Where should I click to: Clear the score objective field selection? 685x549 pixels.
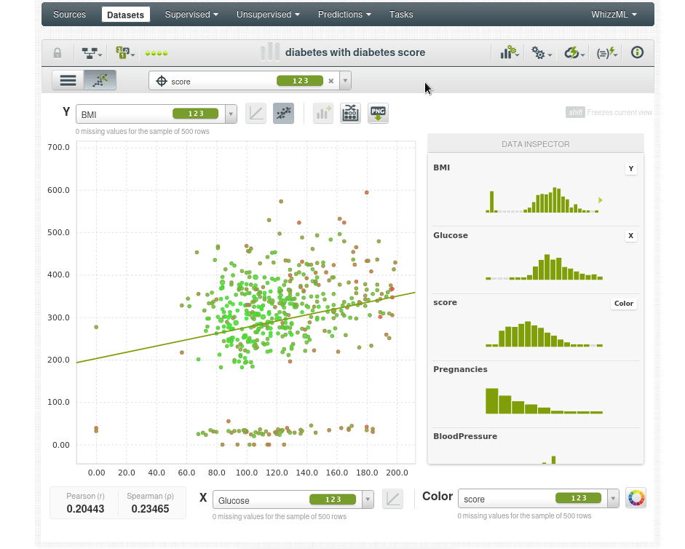(330, 81)
